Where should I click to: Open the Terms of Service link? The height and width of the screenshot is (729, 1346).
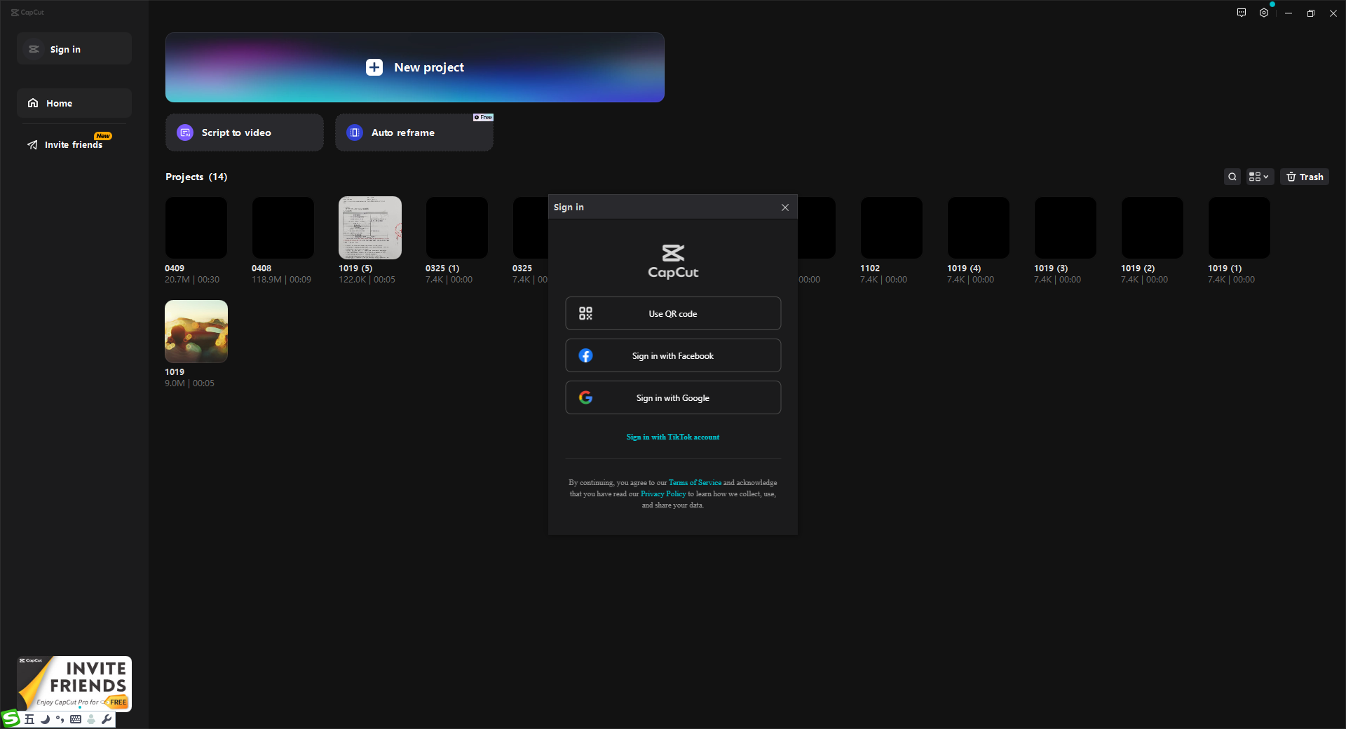tap(695, 482)
